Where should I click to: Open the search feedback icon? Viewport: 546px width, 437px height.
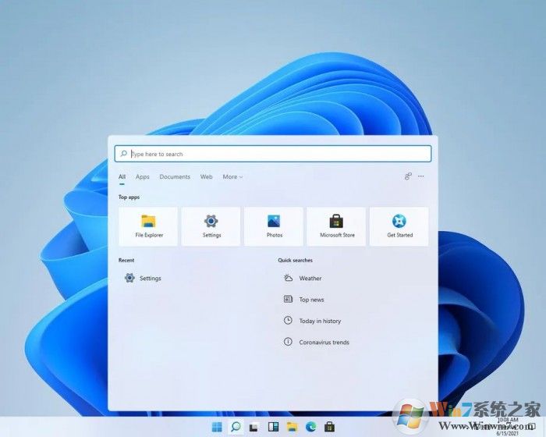[x=408, y=176]
